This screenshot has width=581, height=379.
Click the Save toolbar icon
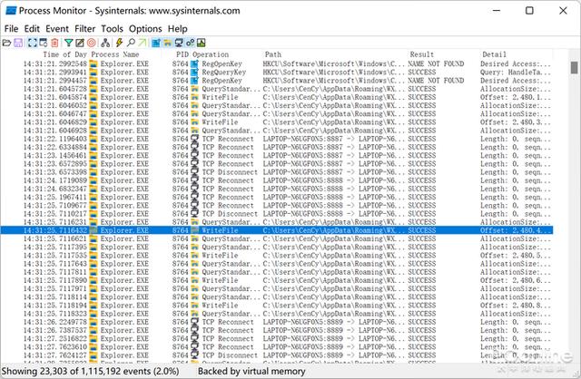18,43
